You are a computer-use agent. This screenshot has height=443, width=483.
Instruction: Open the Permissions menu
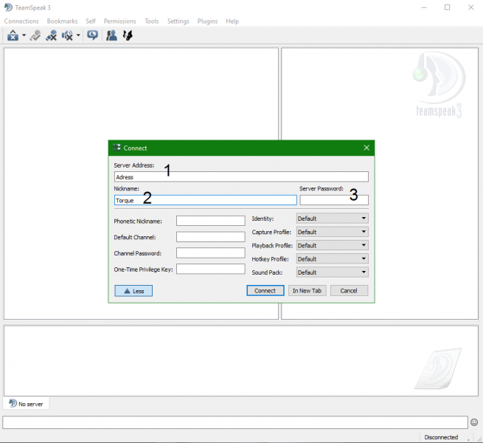[119, 21]
